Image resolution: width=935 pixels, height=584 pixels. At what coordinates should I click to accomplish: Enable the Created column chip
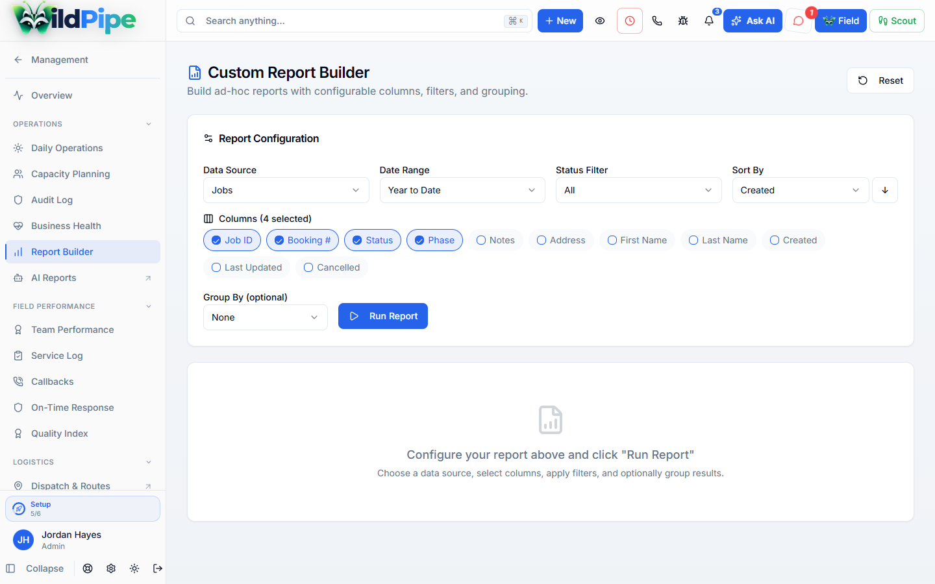pos(793,240)
